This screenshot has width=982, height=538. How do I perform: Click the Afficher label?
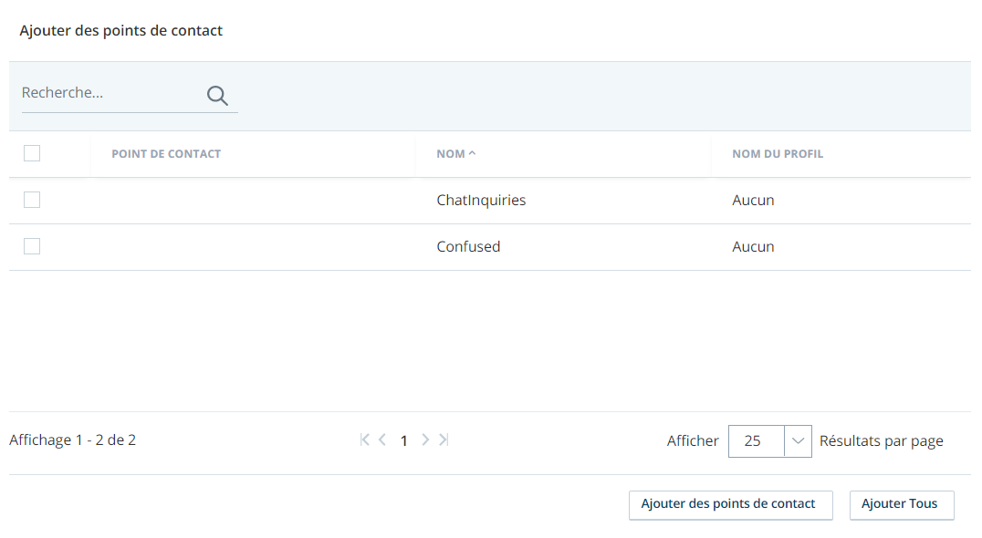point(693,441)
